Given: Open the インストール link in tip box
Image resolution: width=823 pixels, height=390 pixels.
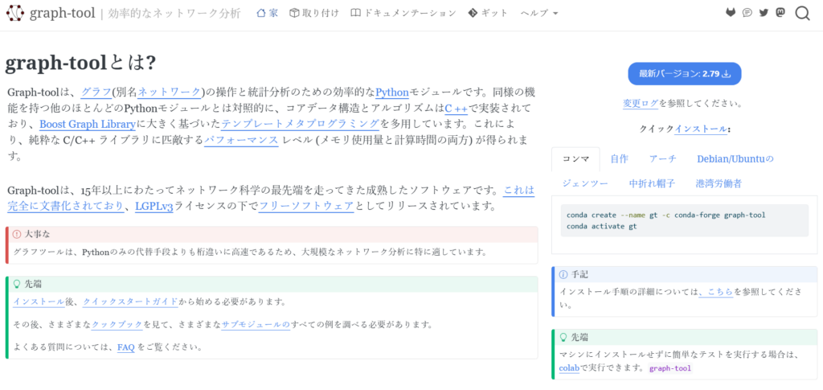Looking at the screenshot, I should (x=39, y=302).
